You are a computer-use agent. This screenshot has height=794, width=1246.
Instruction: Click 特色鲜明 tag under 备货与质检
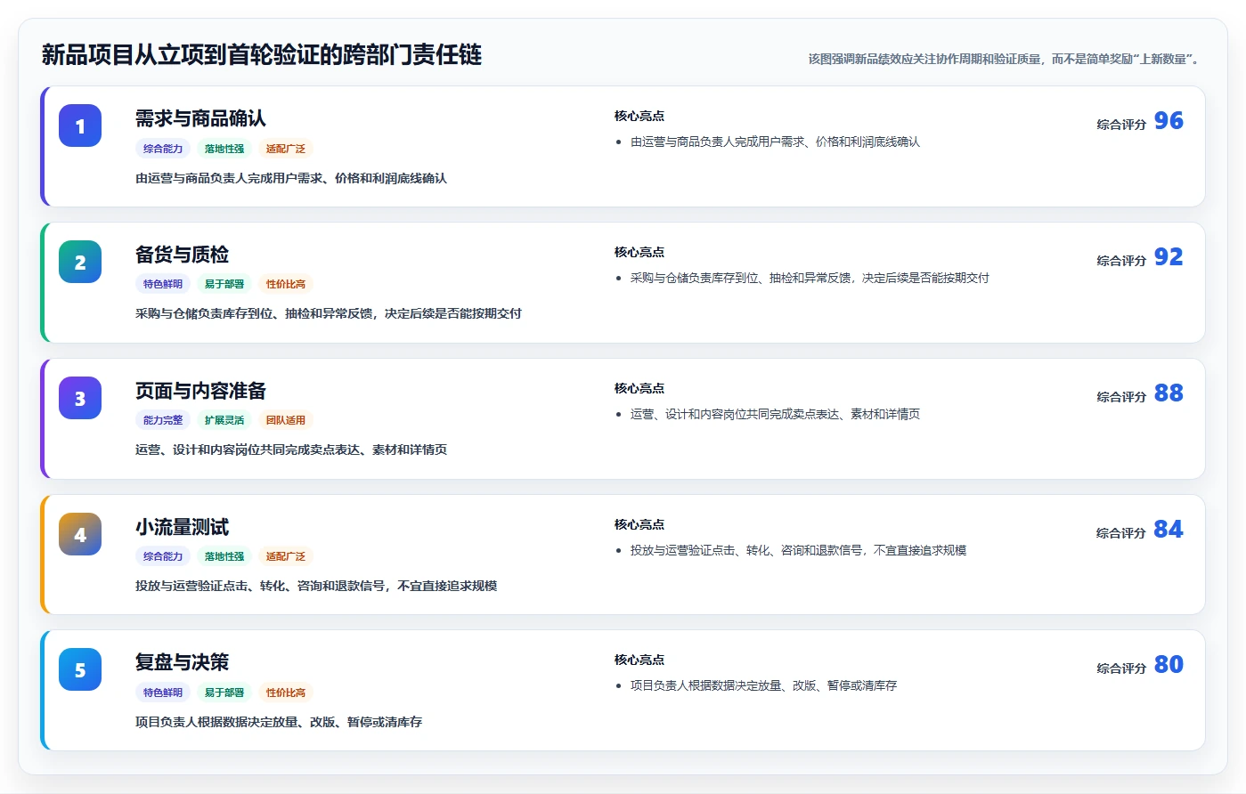pos(163,284)
